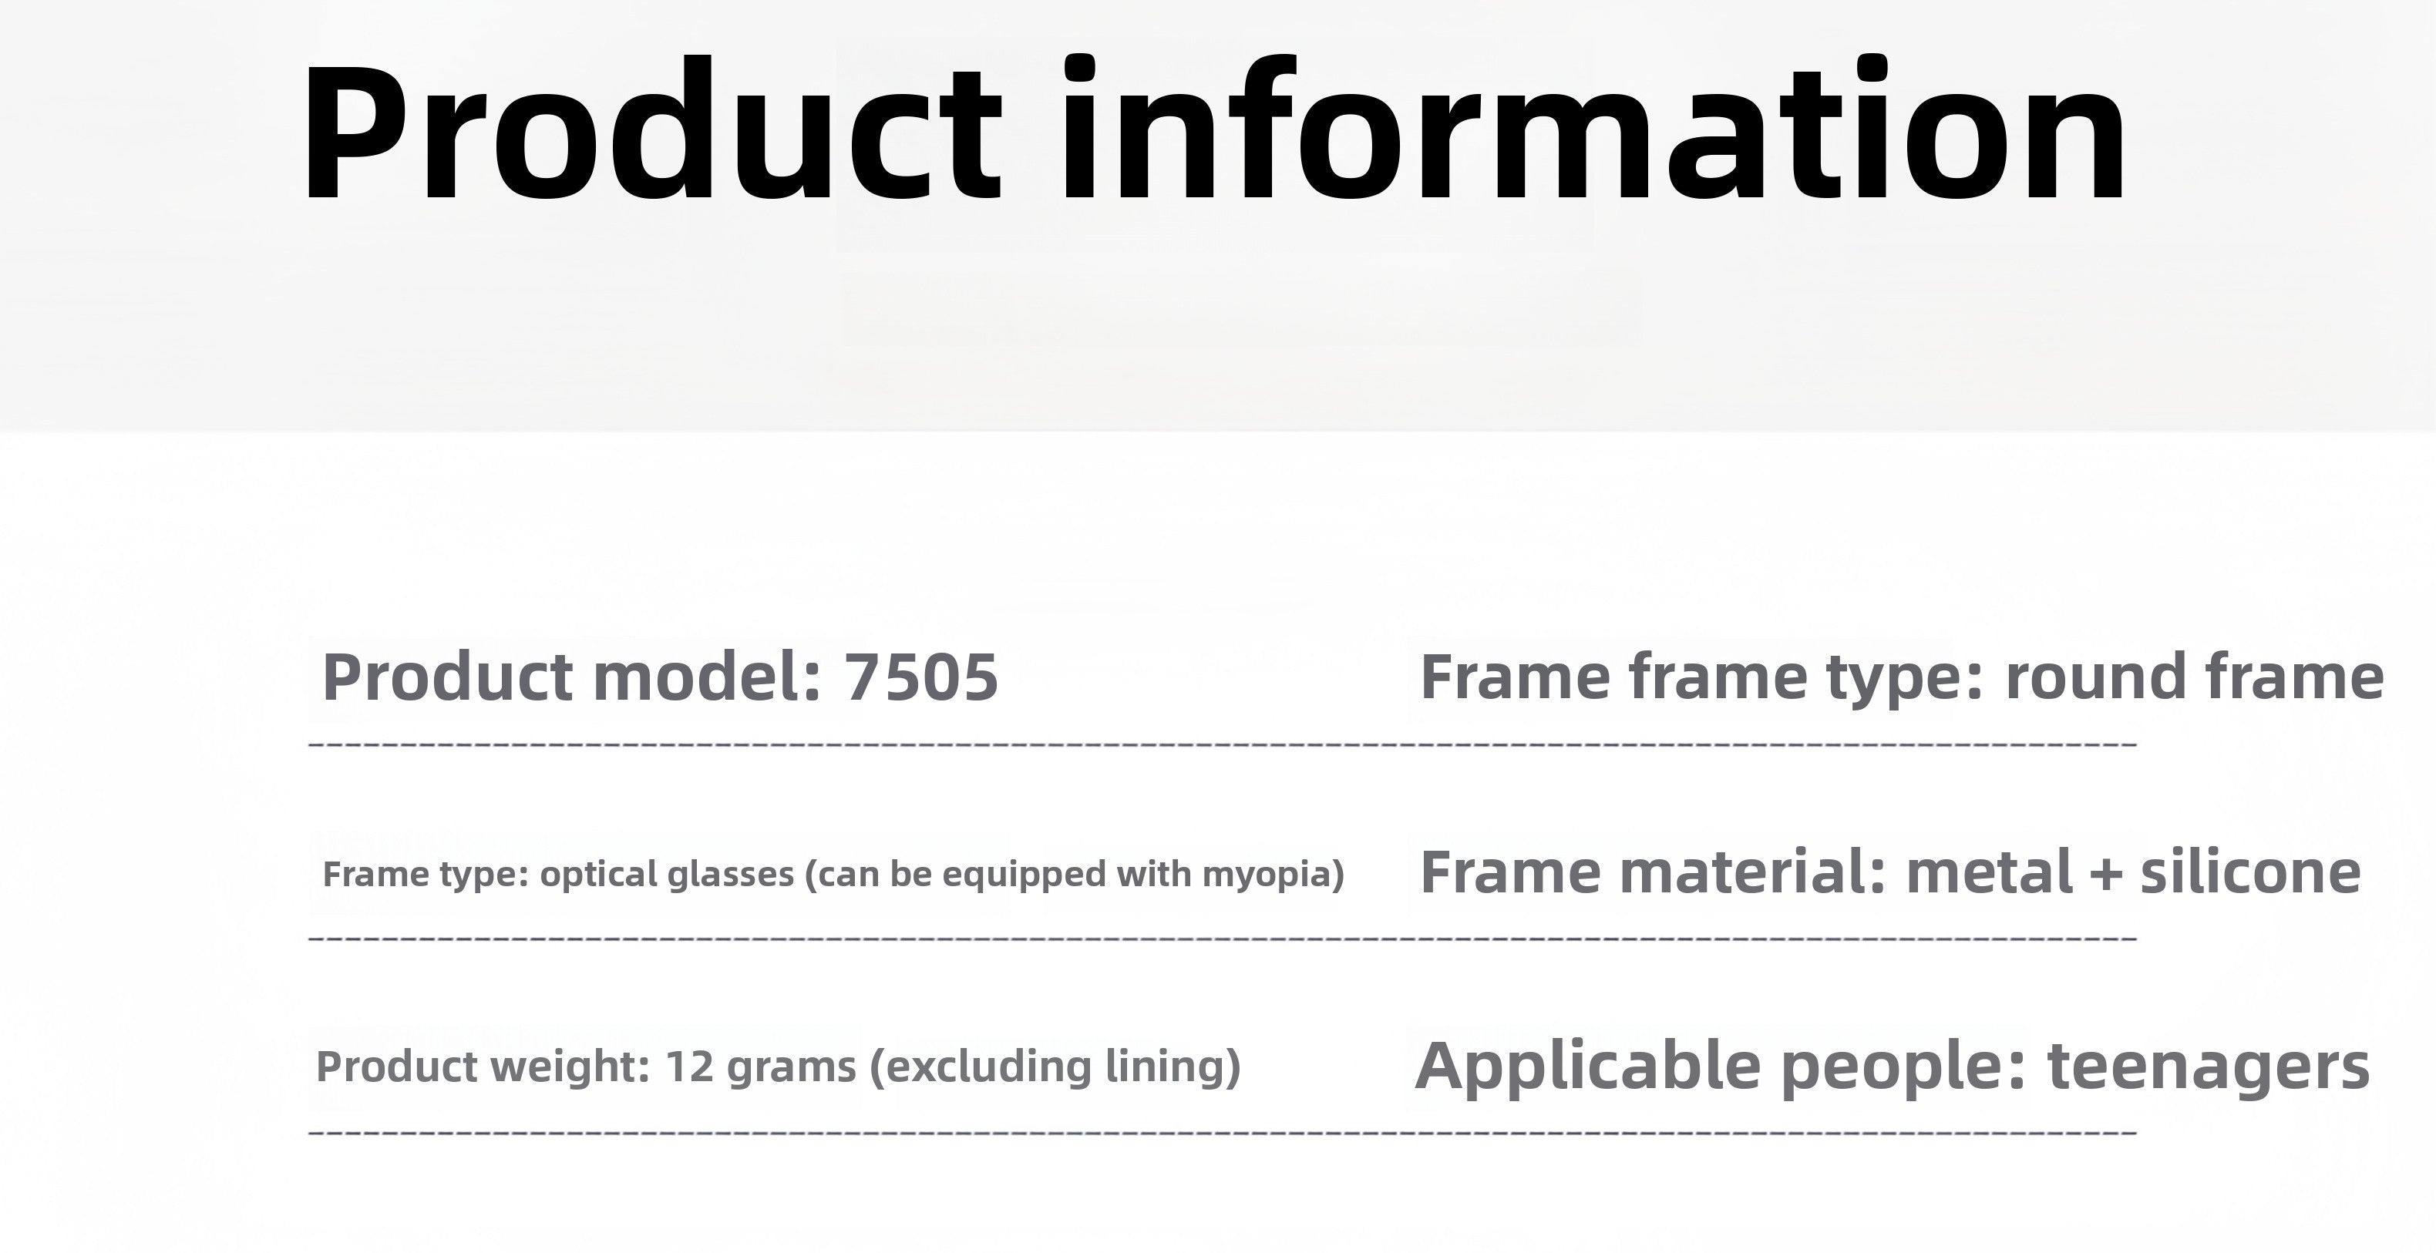This screenshot has height=1253, width=2436.
Task: Click dashed divider below Frame material row
Action: (x=1223, y=939)
